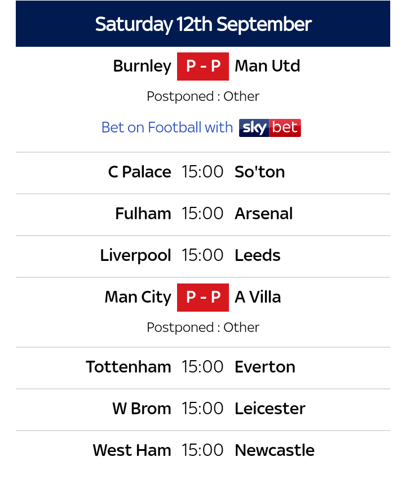This screenshot has height=483, width=406.
Task: Click the Tottenham vs Everton 15:00 kickoff time
Action: [203, 367]
